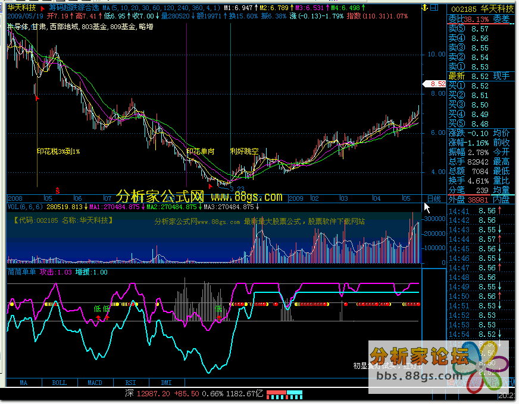Open the RSI indicator tab
519x404 pixels.
tap(131, 383)
